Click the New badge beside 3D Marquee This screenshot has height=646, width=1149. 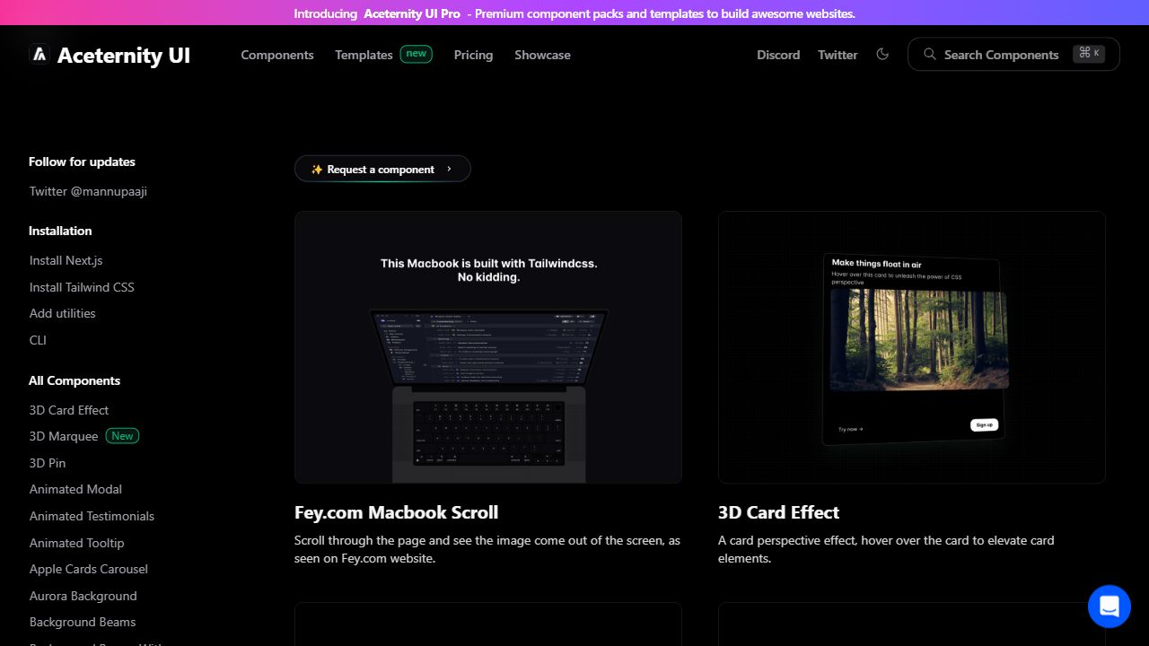tap(123, 436)
